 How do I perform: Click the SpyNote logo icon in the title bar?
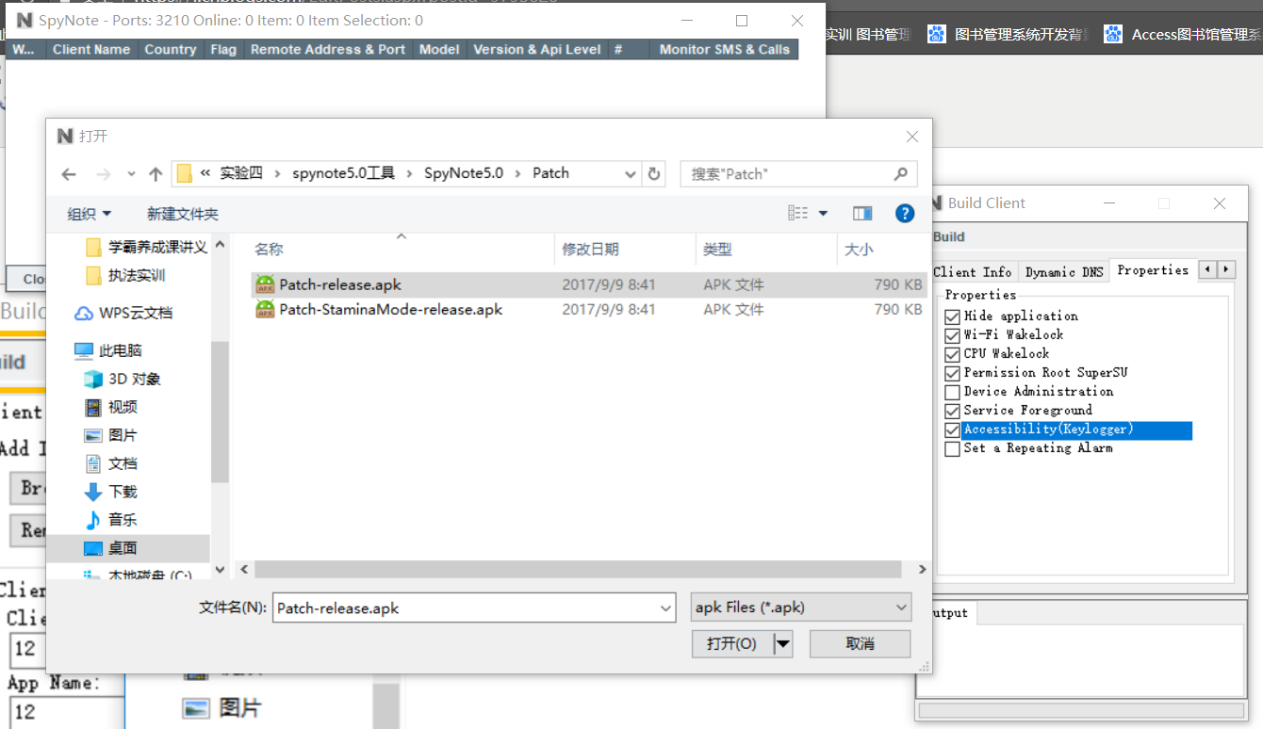point(25,20)
